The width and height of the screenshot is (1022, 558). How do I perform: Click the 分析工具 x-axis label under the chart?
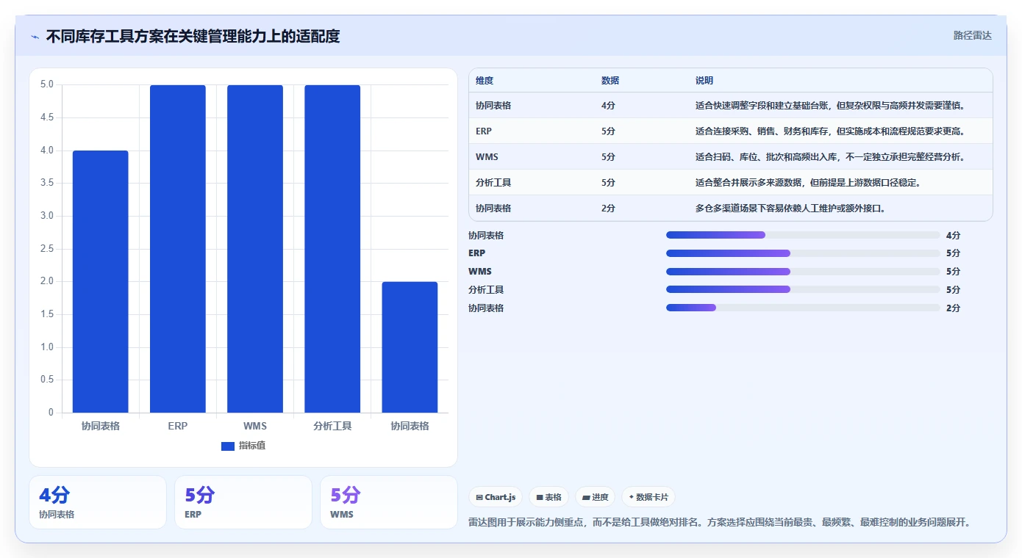click(332, 426)
